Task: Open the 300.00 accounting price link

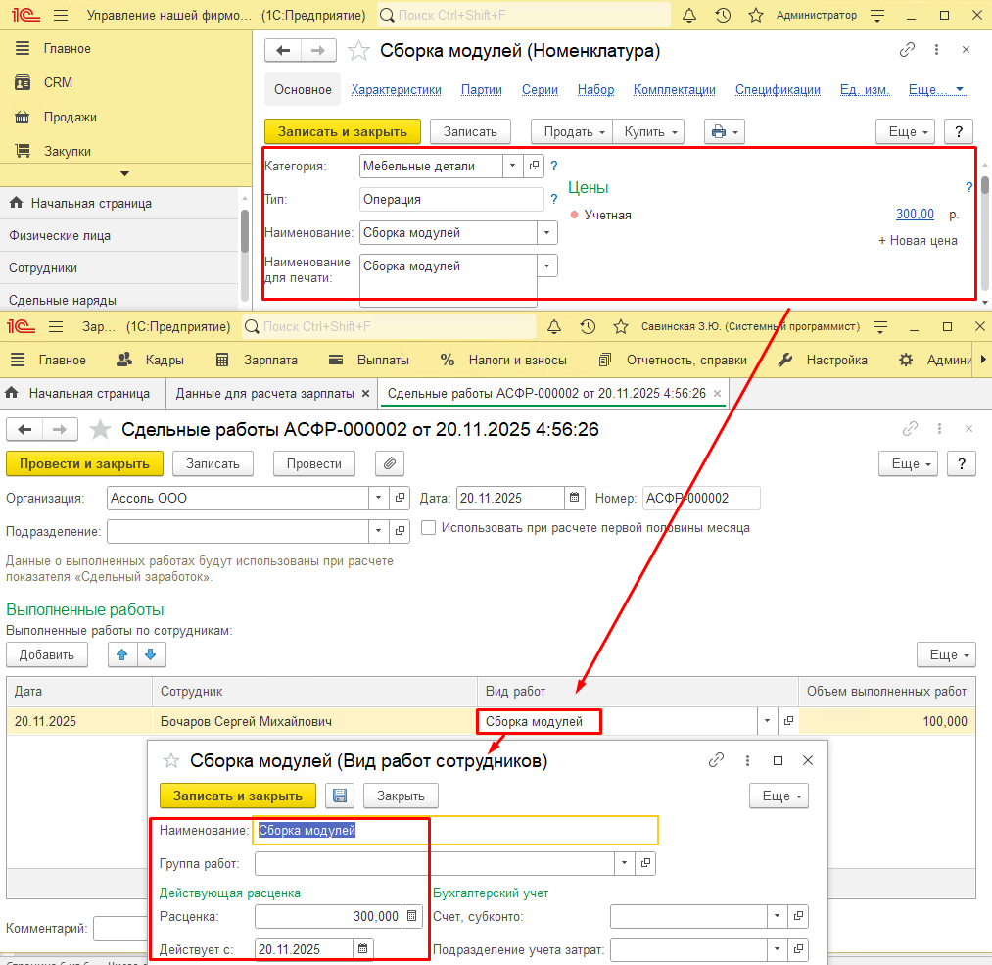Action: [x=915, y=215]
